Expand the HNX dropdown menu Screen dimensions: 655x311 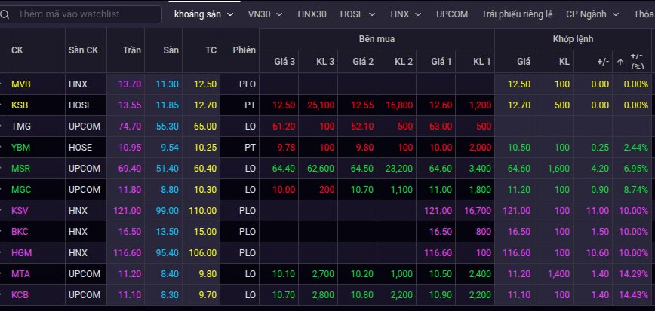[x=406, y=14]
